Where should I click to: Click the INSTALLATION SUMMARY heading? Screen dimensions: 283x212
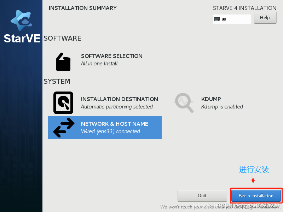point(83,8)
